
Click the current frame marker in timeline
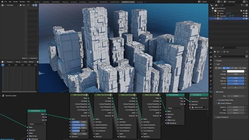[x=3, y=65]
